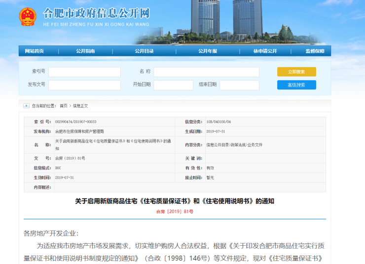Click the 首页 breadcrumb link
Screen dimensions: 365x264
click(x=64, y=106)
